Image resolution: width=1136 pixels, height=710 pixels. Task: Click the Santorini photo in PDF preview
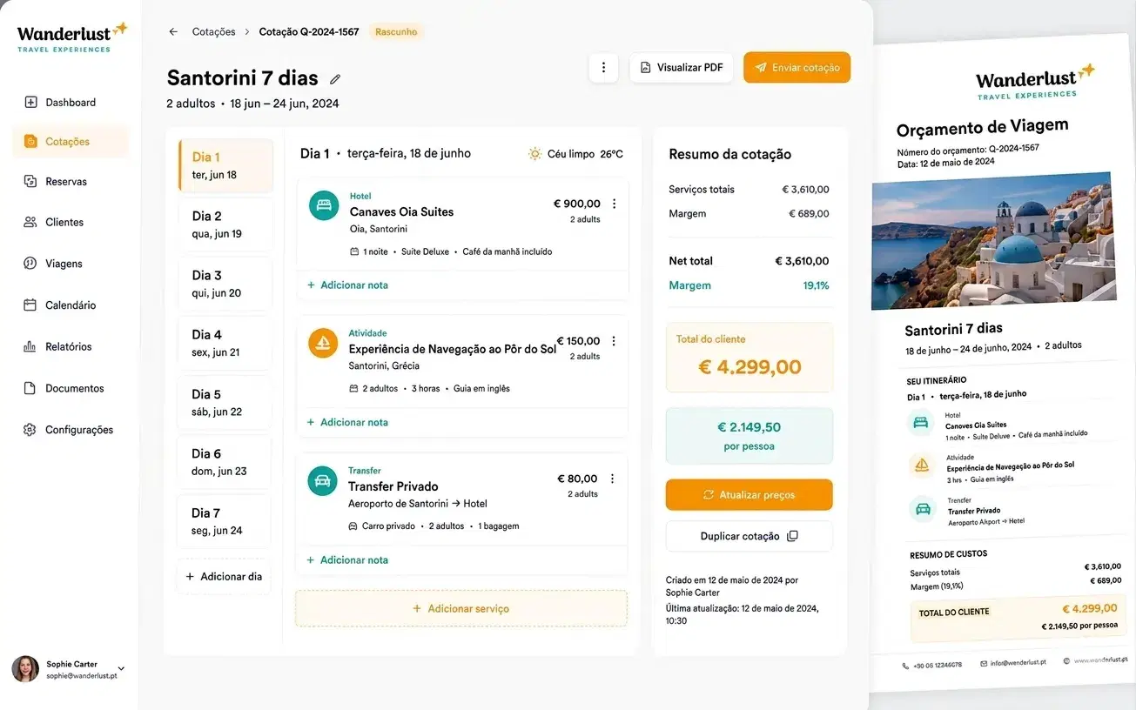(993, 240)
